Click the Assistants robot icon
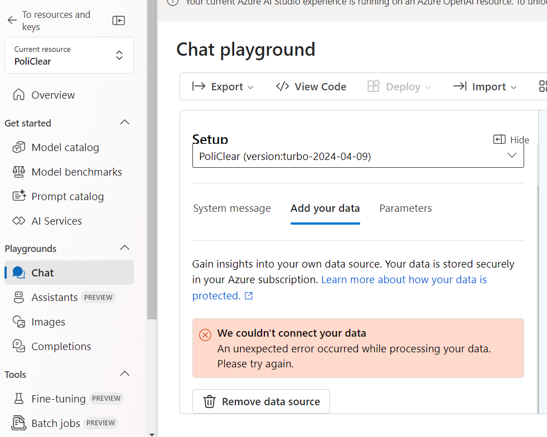The width and height of the screenshot is (547, 437). pos(19,297)
